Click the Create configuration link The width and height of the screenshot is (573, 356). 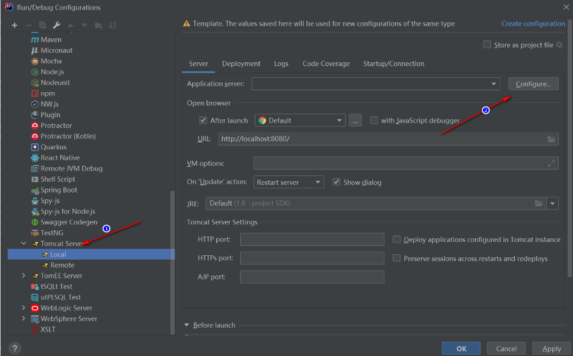[x=533, y=23]
